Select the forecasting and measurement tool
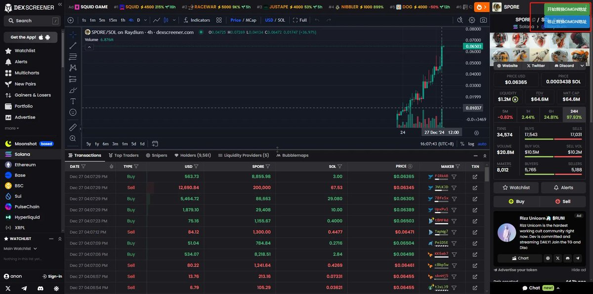Screen dimensions: 593x294 73,79
